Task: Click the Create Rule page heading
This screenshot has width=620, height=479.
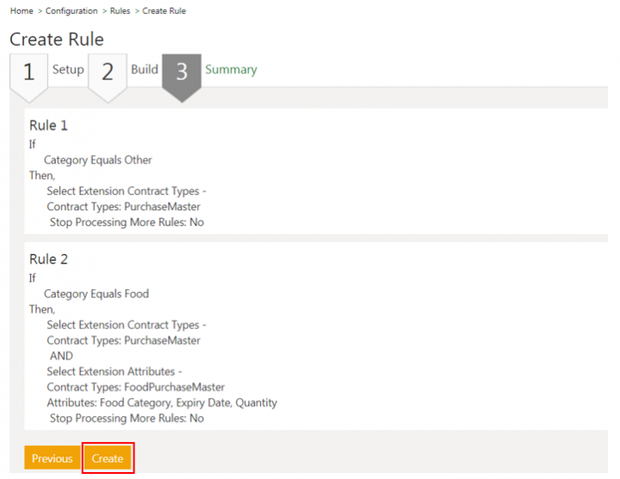Action: click(x=57, y=40)
